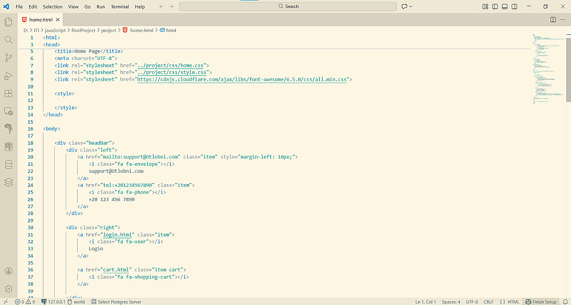Viewport: 571px width, 305px height.
Task: Open the elephant head extension view
Action: [9, 129]
